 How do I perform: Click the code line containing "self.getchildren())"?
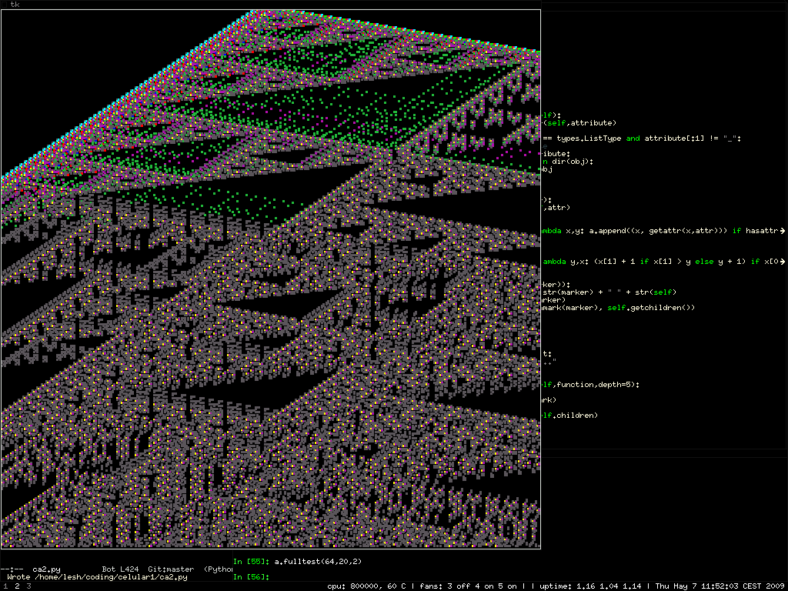click(x=618, y=308)
